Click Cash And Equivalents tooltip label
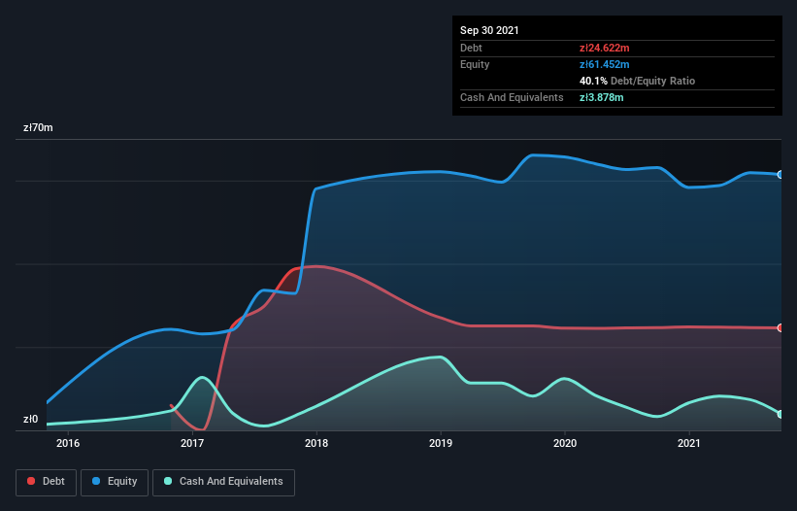797x511 pixels. tap(512, 97)
